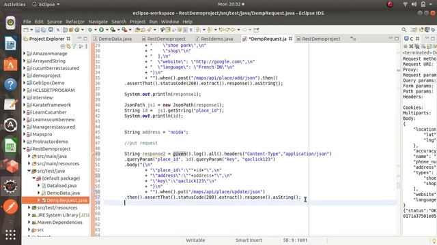Open LibreOffice Writer from the dock
The width and height of the screenshot is (437, 245).
[10, 44]
